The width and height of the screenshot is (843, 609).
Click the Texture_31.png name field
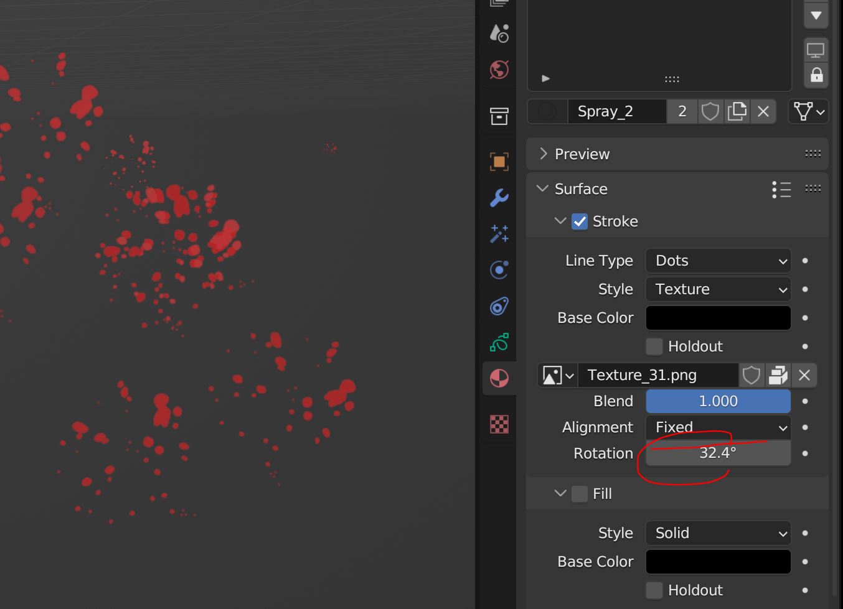[x=658, y=375]
